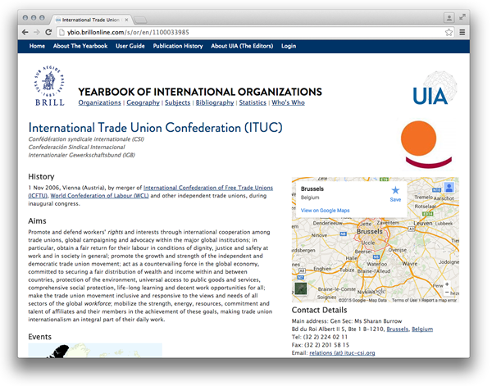Click the Login menu item

coord(289,46)
